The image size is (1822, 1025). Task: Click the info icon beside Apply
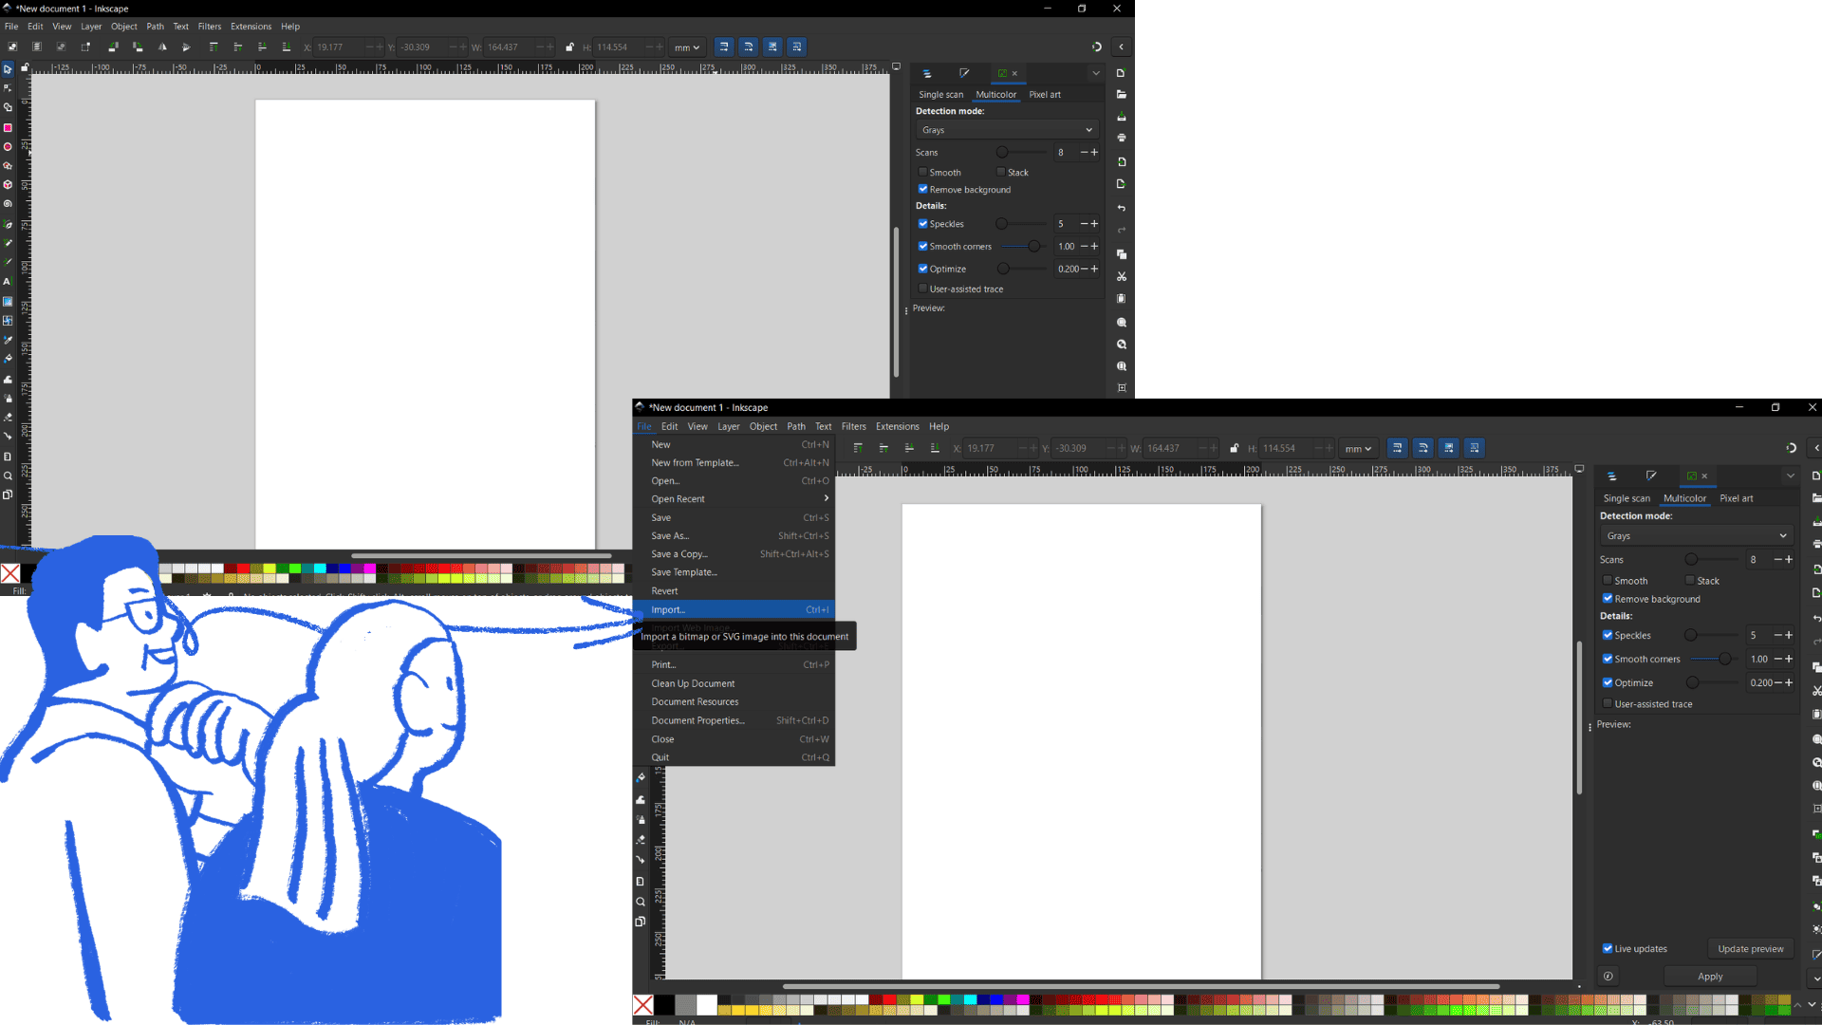[x=1608, y=976]
